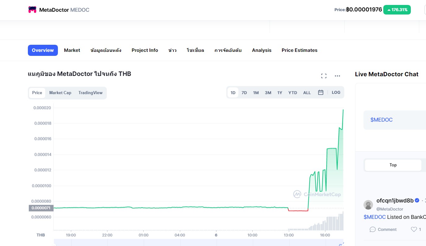Go to the Project Info tab
The image size is (426, 246).
click(x=145, y=50)
